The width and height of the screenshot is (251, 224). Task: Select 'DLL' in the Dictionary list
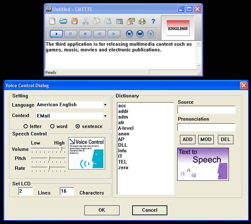(123, 145)
